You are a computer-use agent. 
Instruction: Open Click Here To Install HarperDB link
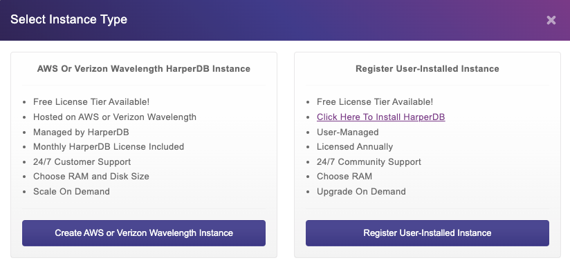[x=380, y=117]
